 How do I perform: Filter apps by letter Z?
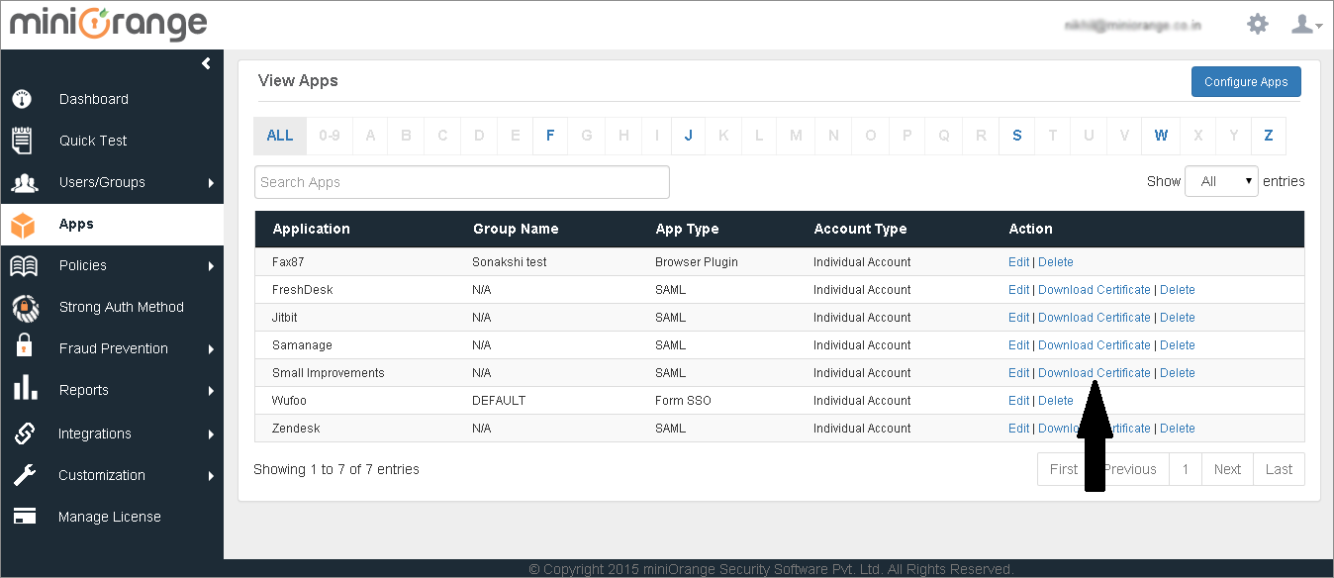[x=1269, y=136]
